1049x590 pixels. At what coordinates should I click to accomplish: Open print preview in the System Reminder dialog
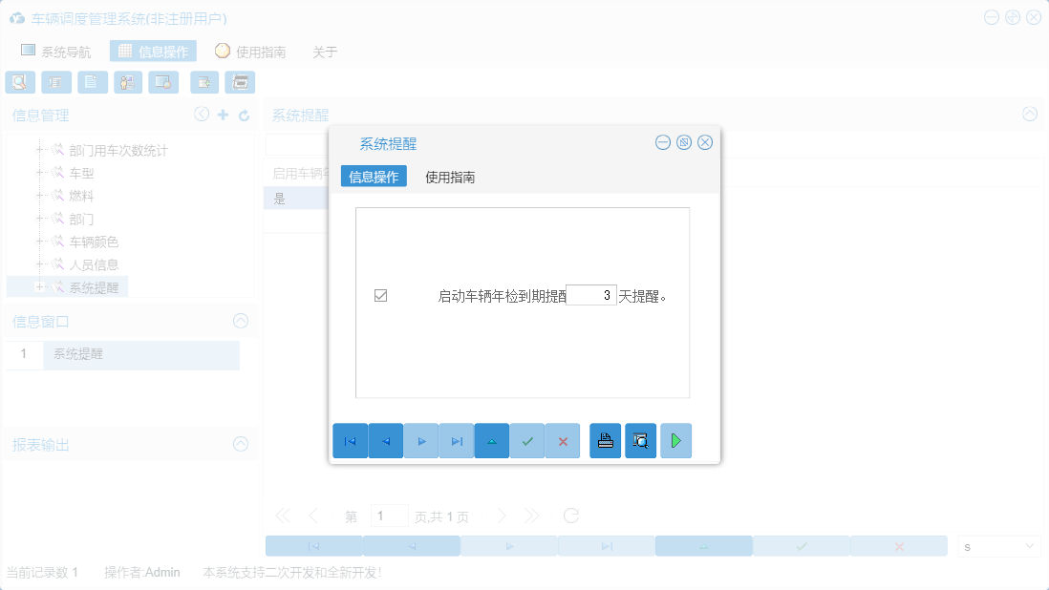(640, 440)
